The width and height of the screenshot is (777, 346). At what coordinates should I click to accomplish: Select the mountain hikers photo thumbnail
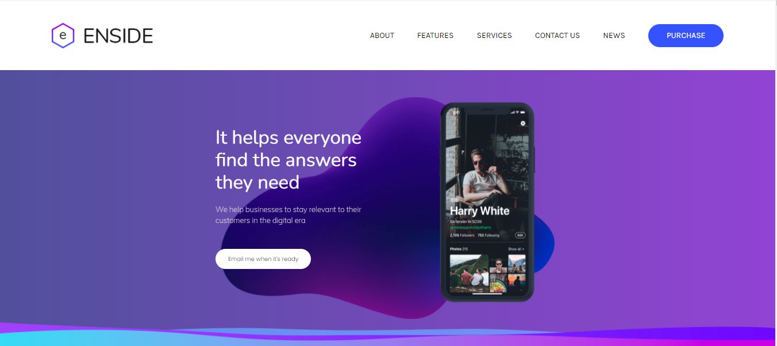469,274
